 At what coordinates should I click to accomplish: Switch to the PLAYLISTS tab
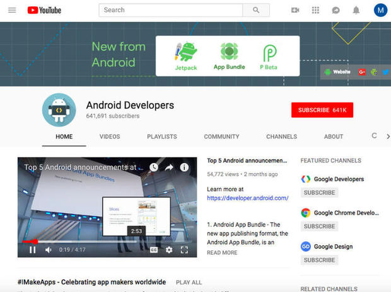point(162,137)
